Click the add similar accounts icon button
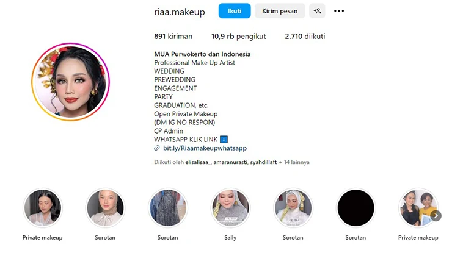This screenshot has width=452, height=253. (317, 11)
